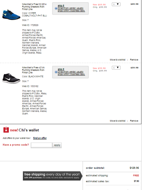
Task: Open quantity dropdown for Nike Free 5.0
Action: coord(116,4)
